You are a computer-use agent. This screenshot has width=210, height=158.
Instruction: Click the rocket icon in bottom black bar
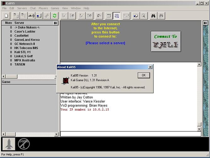point(9,144)
